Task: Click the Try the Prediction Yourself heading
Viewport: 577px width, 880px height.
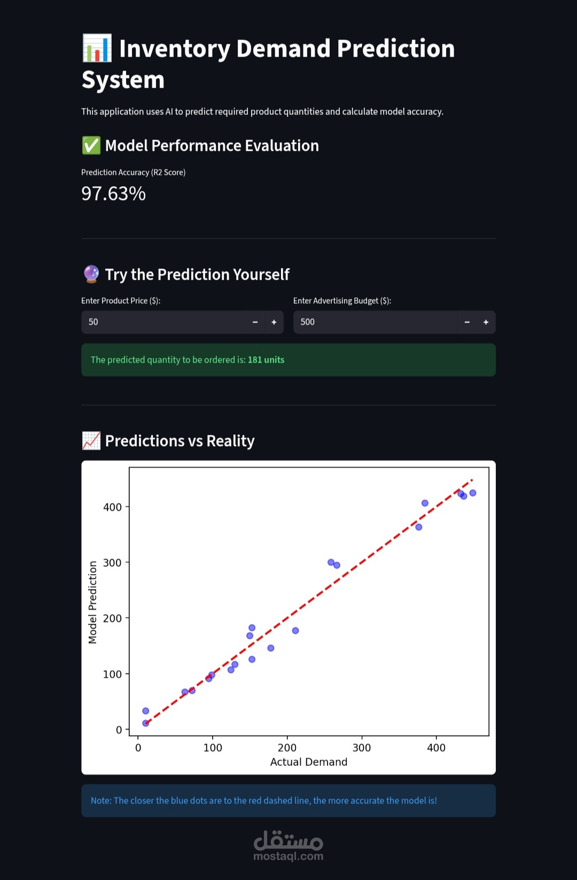Action: [197, 274]
